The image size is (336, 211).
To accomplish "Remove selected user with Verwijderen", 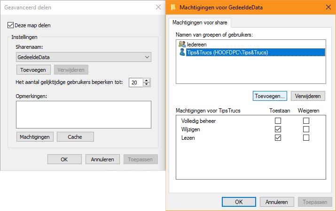I will click(308, 96).
